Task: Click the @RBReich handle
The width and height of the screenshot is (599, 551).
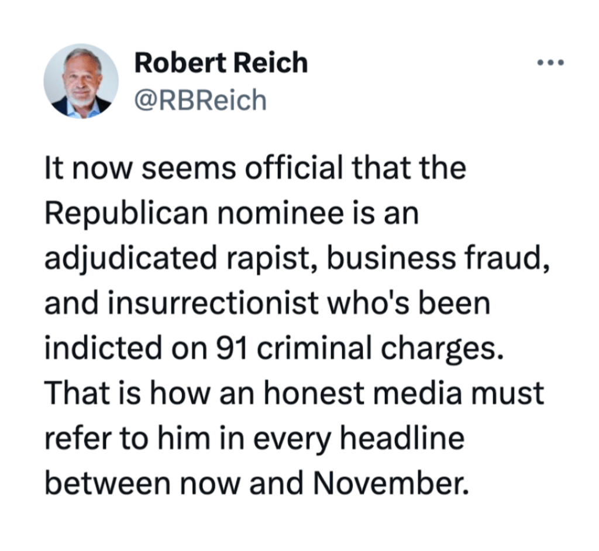Action: [x=201, y=101]
